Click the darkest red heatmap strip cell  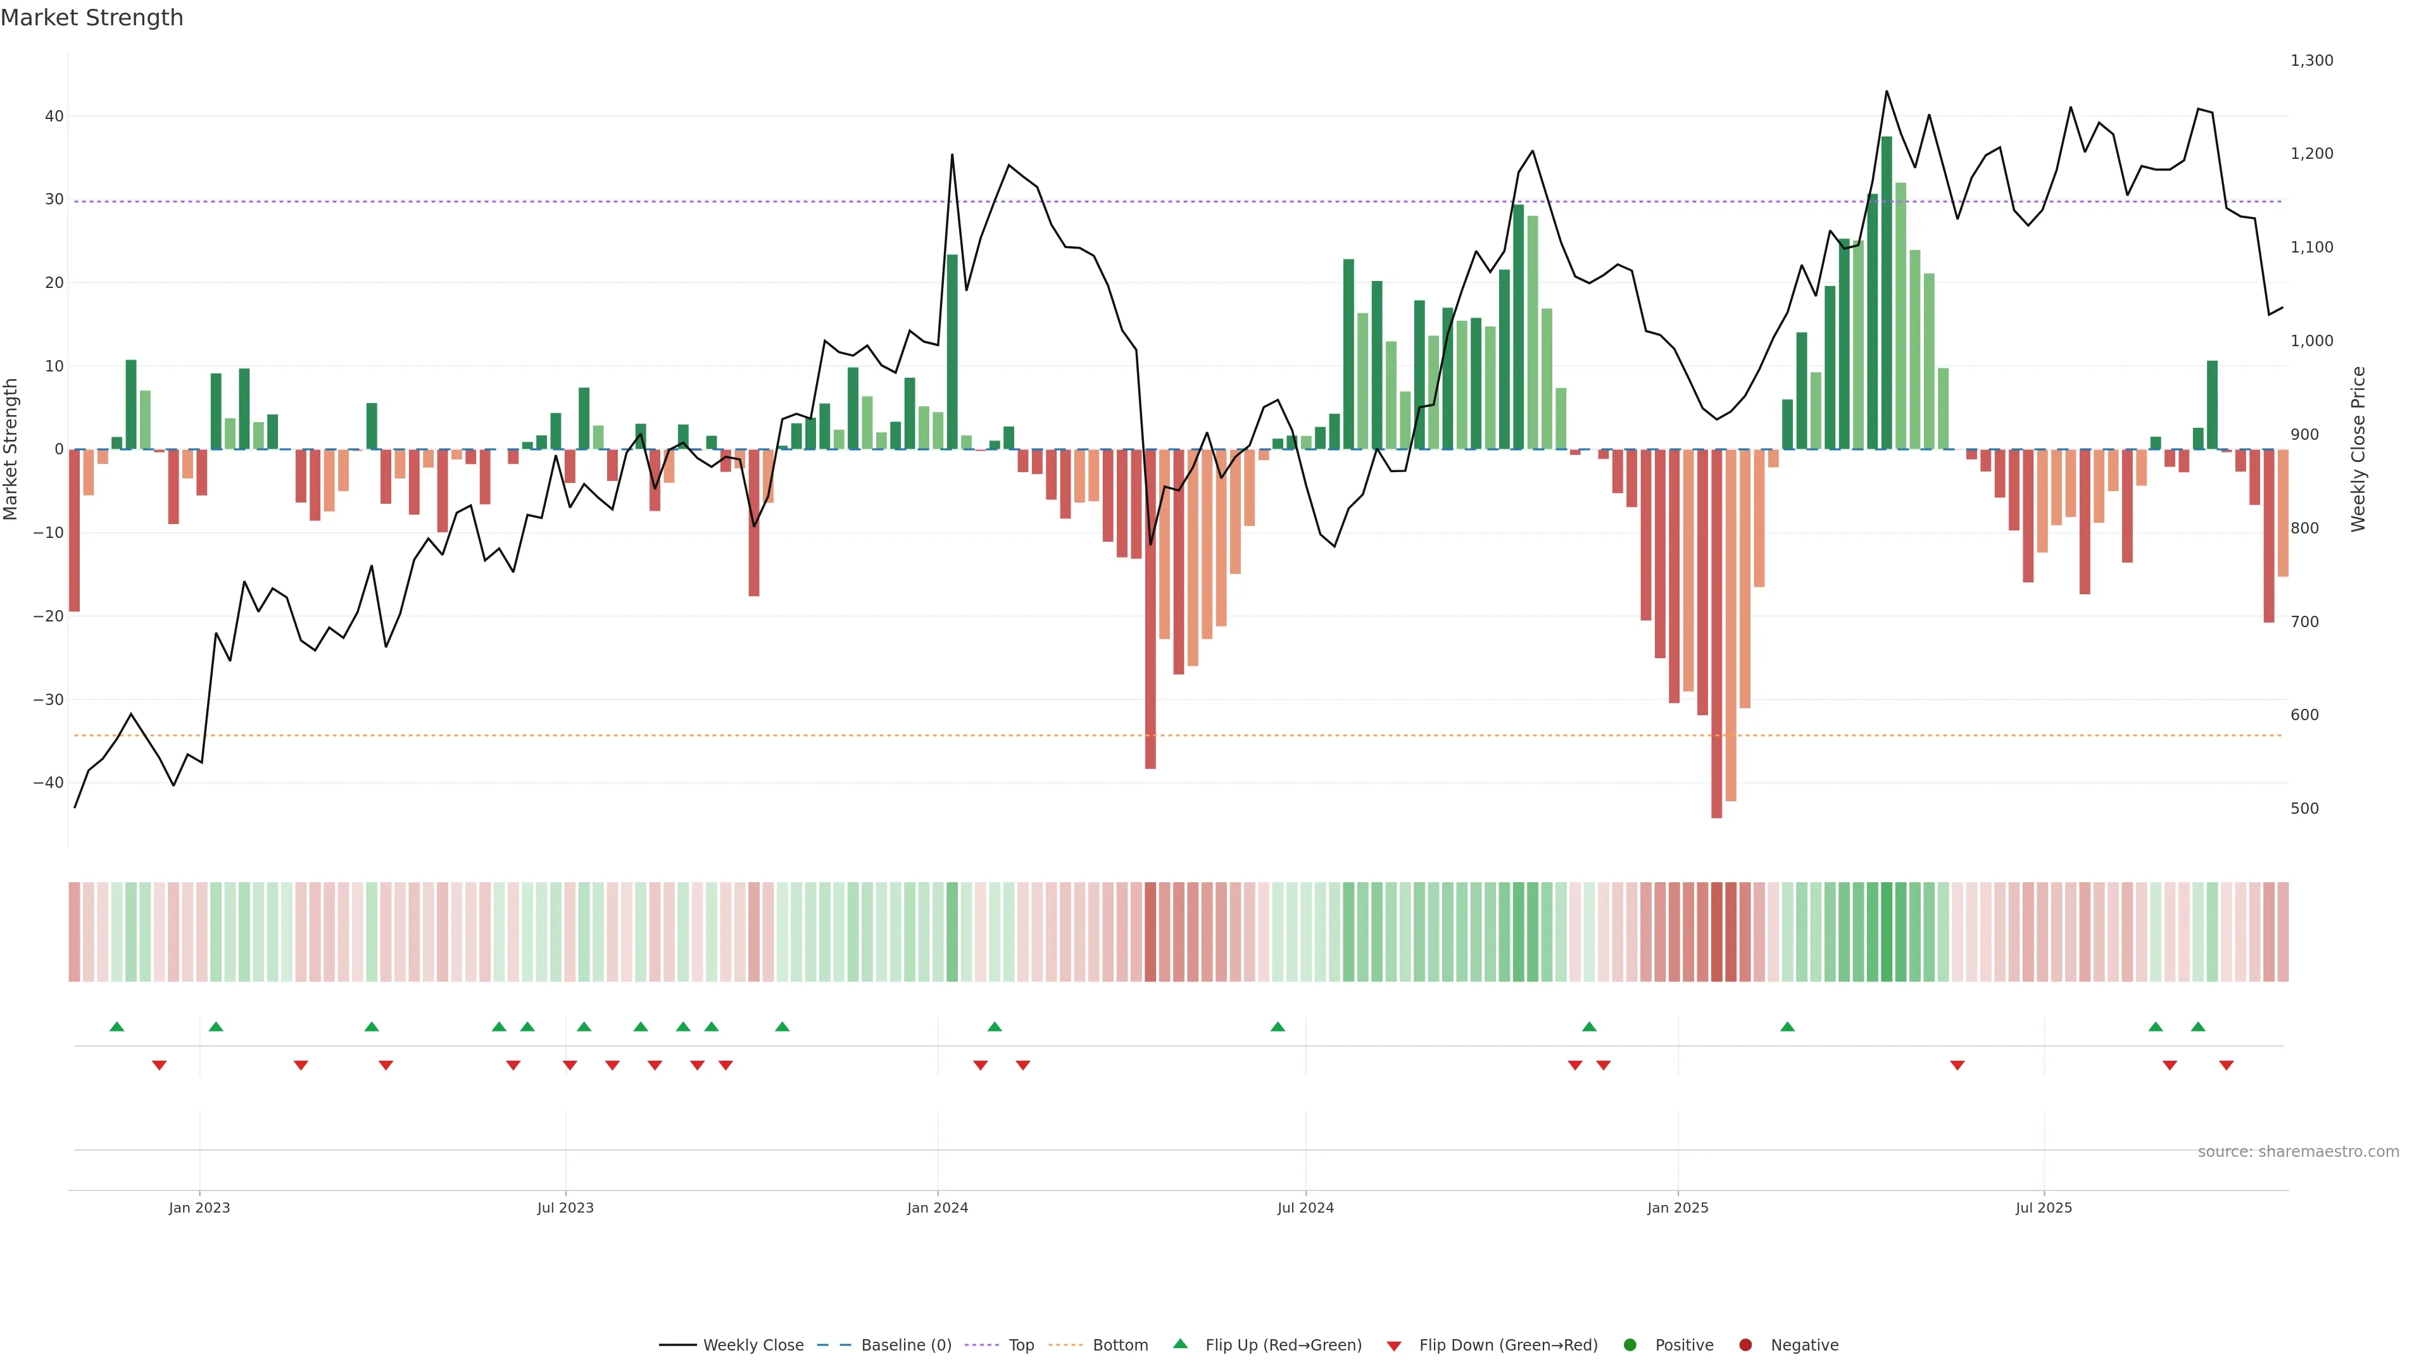click(1717, 931)
